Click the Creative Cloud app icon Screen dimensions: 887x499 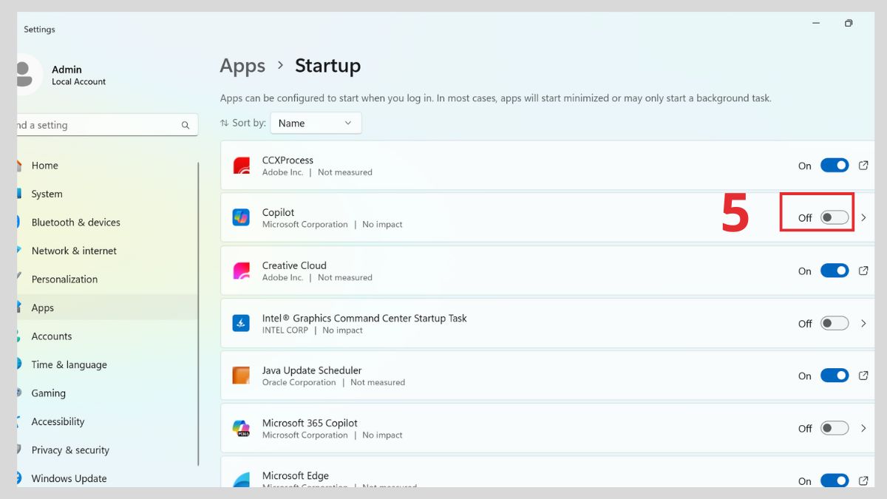coord(241,271)
